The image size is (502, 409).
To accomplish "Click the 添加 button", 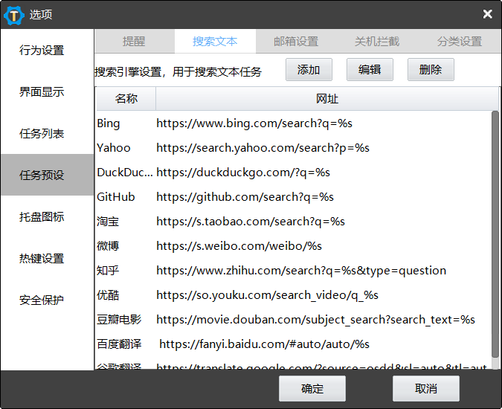I will click(x=309, y=70).
